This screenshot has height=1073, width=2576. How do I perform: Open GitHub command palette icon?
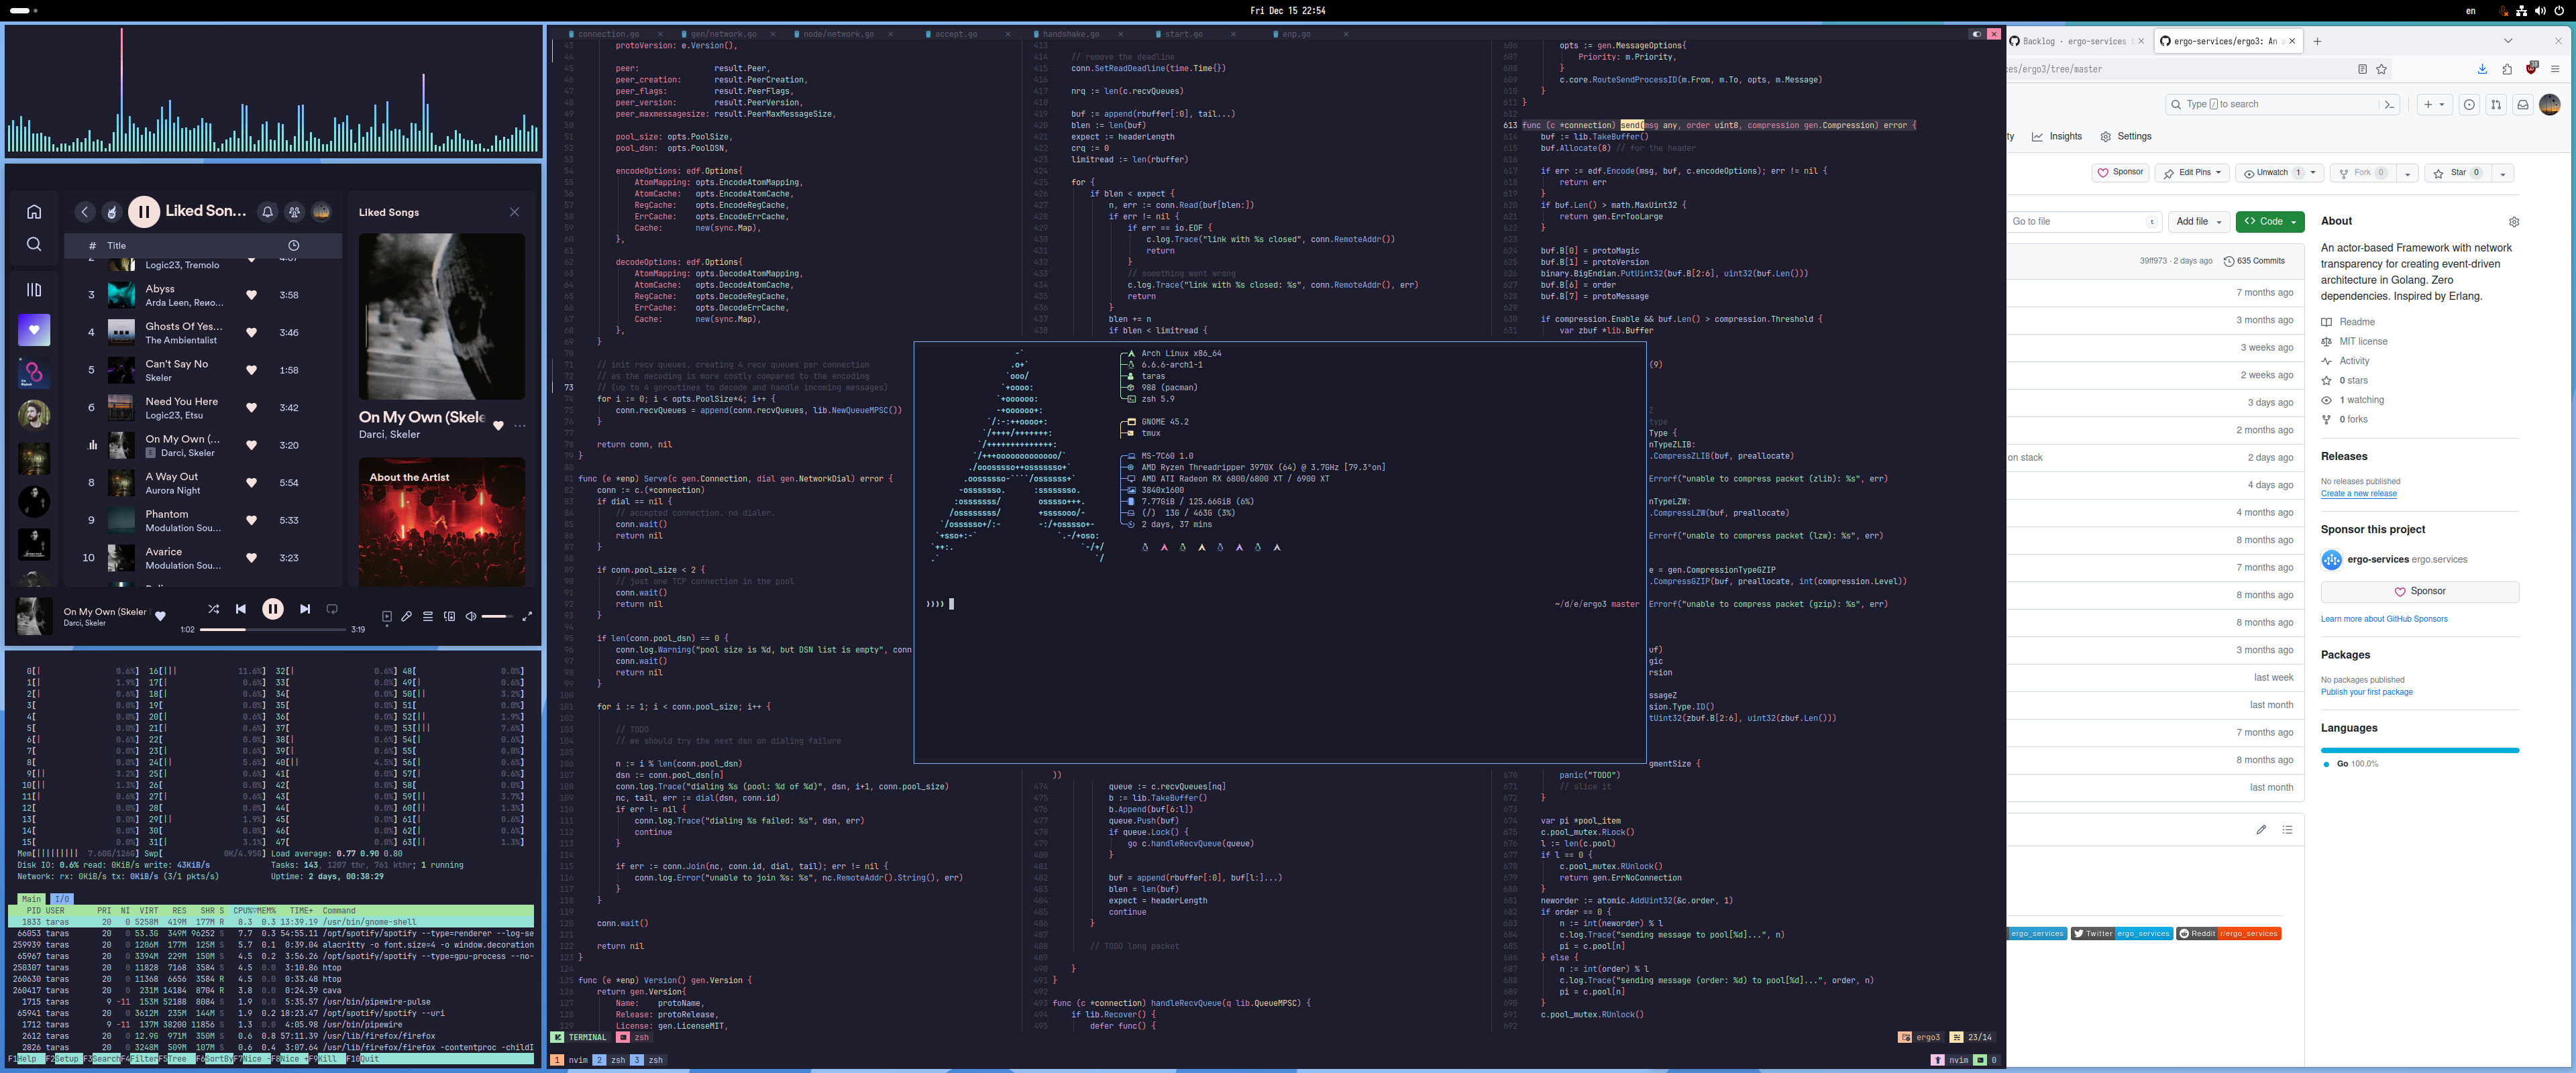2389,104
